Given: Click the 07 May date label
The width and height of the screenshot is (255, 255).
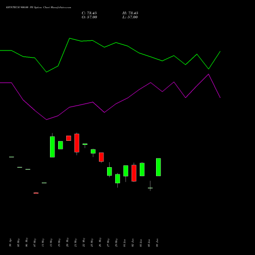Looking at the screenshot, I should point(35,242).
